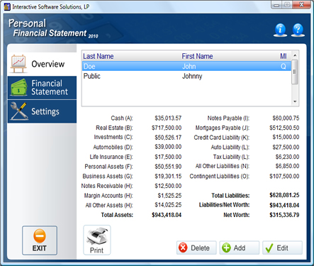Click the Real Estate (B) label
314x266 pixels.
click(114, 128)
